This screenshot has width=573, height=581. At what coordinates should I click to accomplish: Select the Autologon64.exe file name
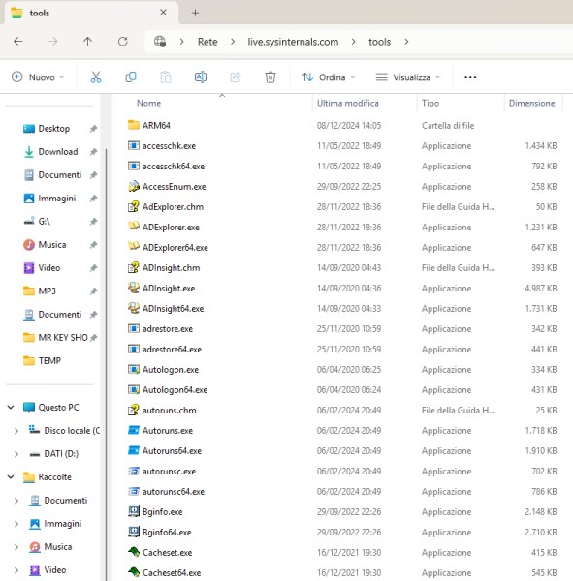pyautogui.click(x=175, y=390)
